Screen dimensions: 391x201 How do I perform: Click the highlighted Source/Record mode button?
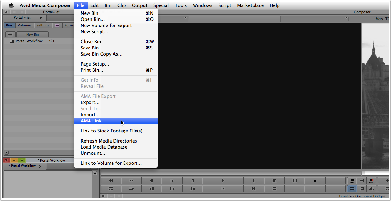click(352, 189)
